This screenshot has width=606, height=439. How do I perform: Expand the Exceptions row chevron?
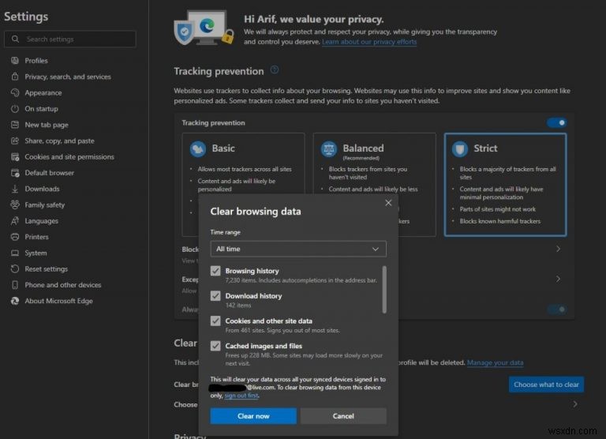[x=558, y=279]
